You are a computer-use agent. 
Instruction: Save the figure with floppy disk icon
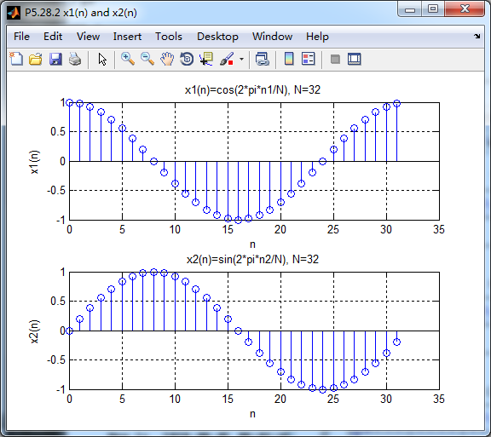pyautogui.click(x=55, y=59)
